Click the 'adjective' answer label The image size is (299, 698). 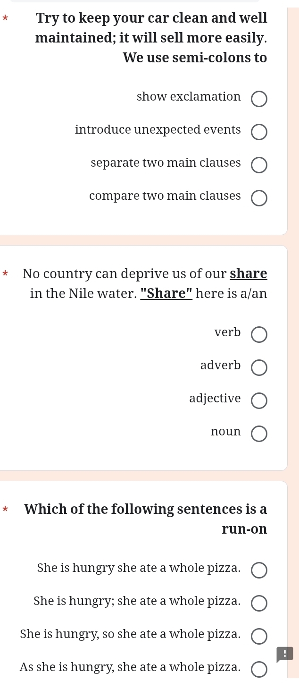215,399
